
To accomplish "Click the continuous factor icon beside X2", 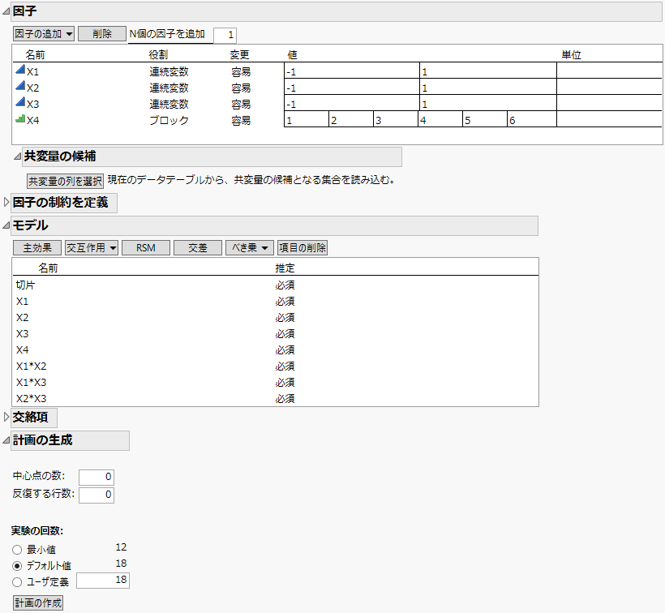I will pyautogui.click(x=19, y=87).
